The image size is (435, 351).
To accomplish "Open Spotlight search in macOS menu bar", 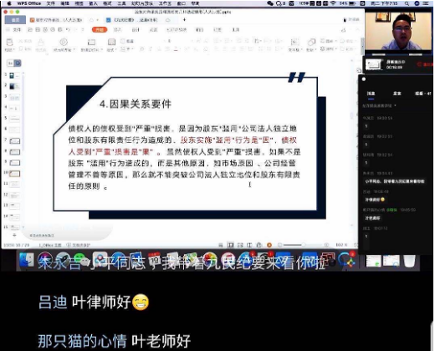I will (x=407, y=3).
